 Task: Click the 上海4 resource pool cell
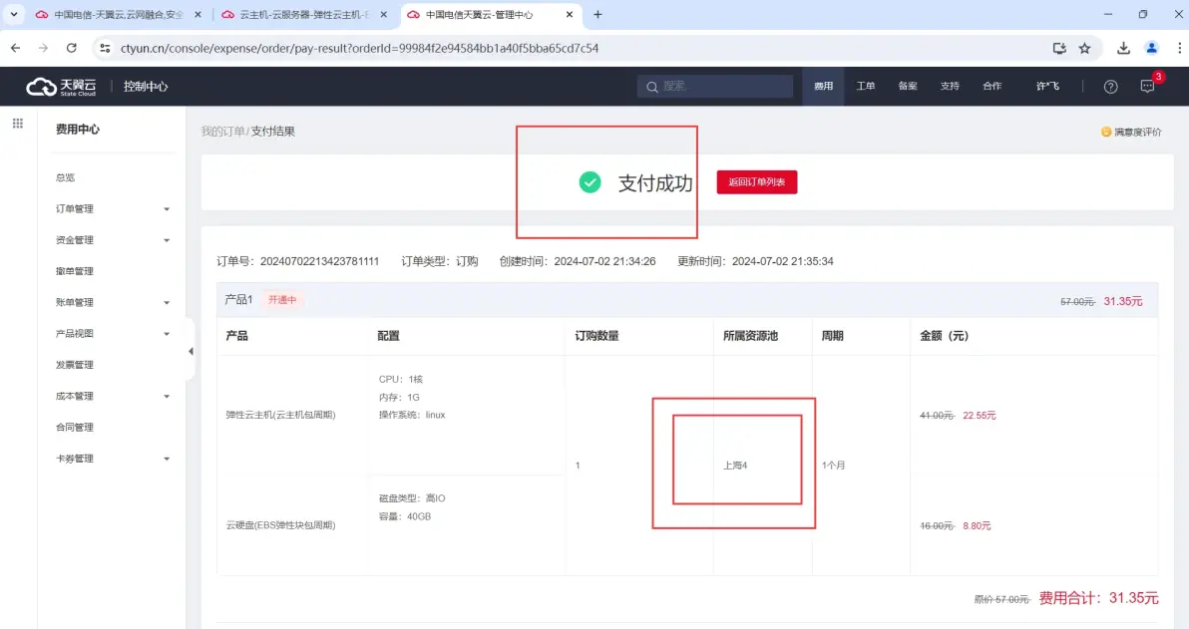coord(735,466)
